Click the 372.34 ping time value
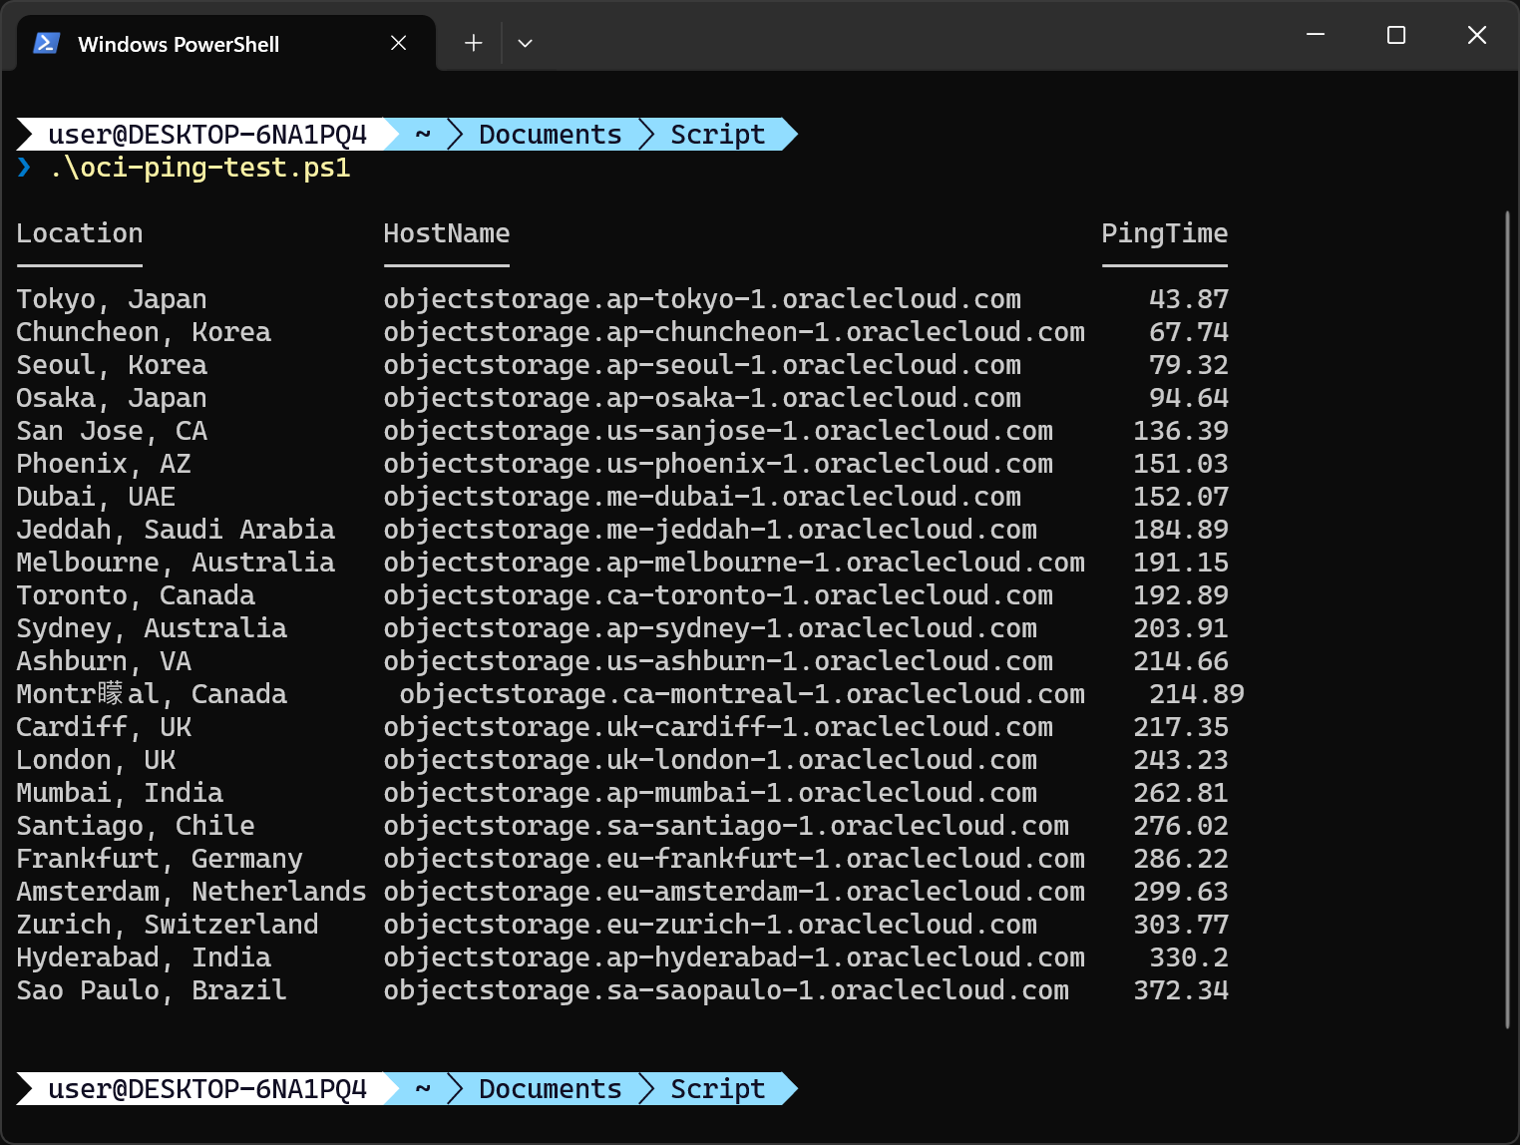The image size is (1520, 1145). pyautogui.click(x=1181, y=990)
